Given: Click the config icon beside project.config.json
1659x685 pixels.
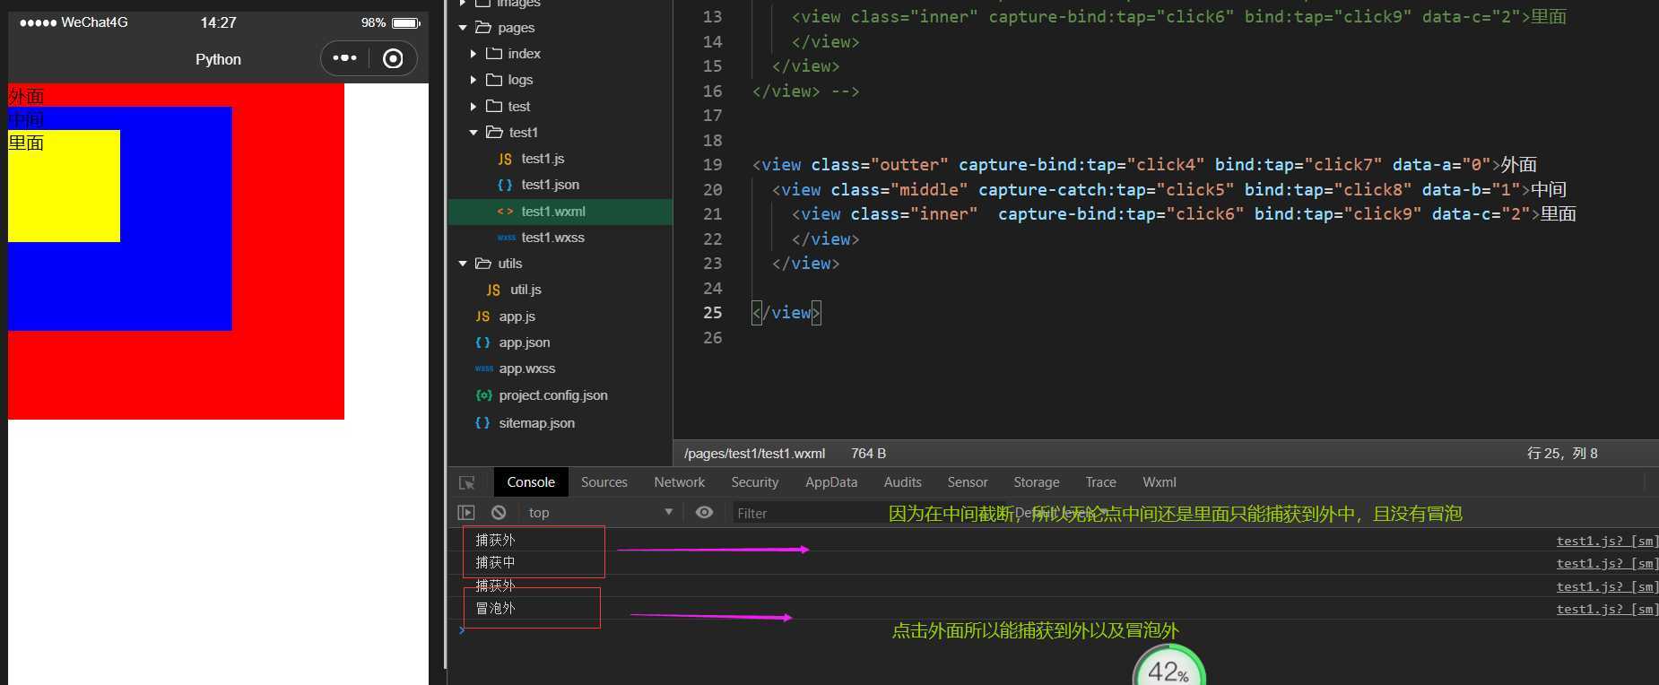Looking at the screenshot, I should click(483, 395).
